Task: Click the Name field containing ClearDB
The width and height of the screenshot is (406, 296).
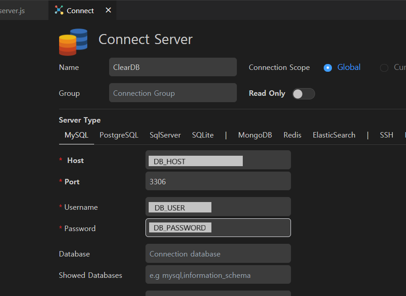Action: point(173,67)
